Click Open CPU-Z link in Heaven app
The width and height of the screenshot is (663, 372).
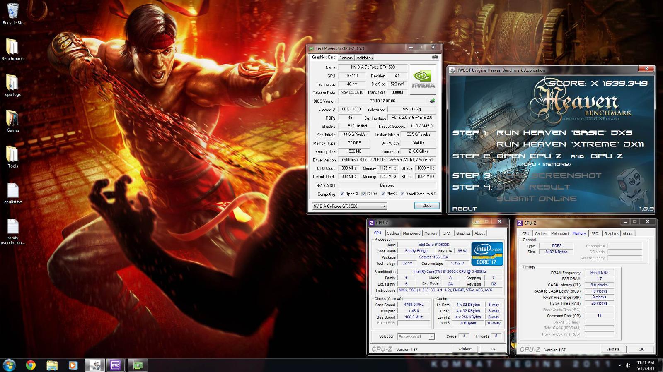(529, 156)
